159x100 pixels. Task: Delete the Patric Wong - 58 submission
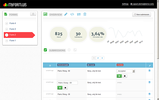150,94
